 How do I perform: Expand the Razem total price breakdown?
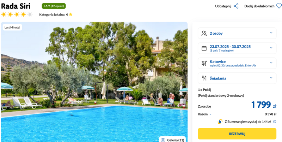[x=205, y=114]
